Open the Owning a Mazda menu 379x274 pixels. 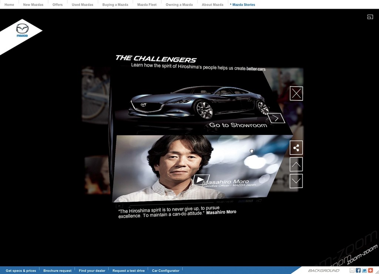point(179,4)
